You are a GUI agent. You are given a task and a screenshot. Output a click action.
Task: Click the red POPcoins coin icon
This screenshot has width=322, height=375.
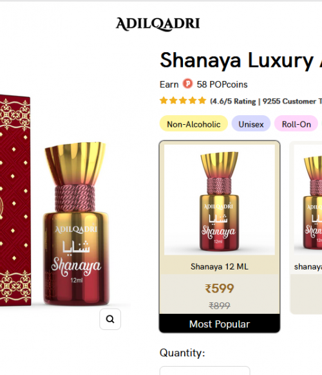coord(187,84)
